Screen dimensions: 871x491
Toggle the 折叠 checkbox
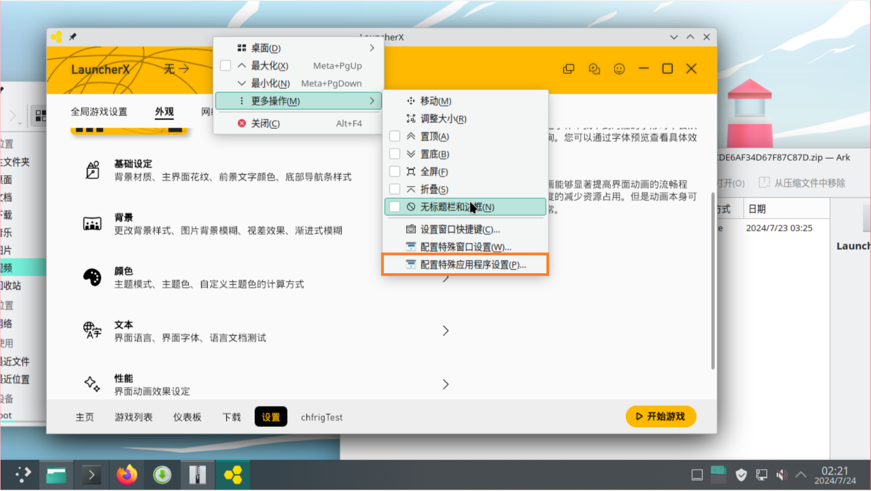[395, 189]
